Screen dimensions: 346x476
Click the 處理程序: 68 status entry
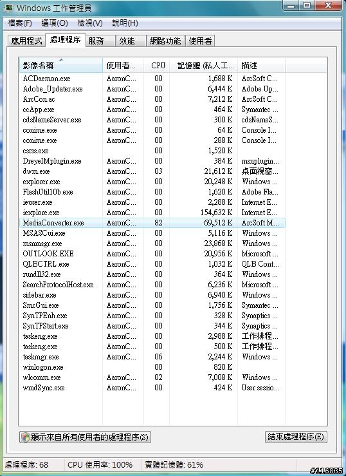pyautogui.click(x=26, y=465)
